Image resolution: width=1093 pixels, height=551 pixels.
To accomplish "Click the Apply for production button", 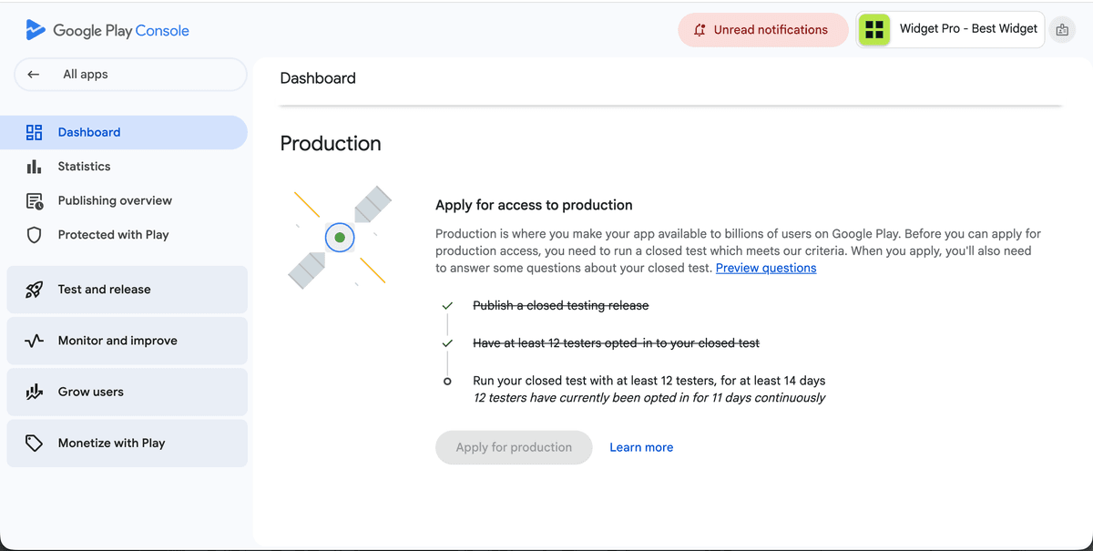I will coord(514,447).
